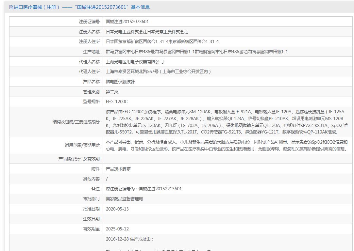
Task: Click the 结构及组成/主要组成成分 label
Action: [76, 122]
